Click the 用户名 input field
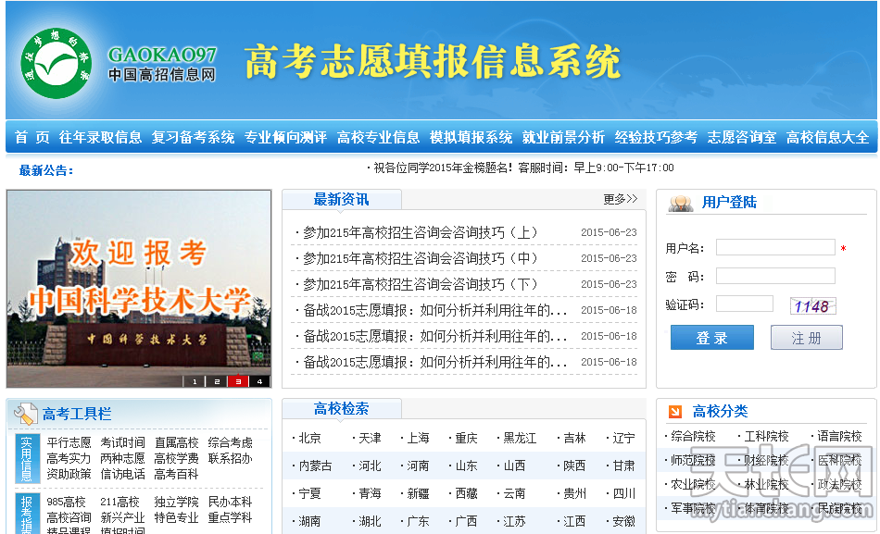Viewport: 880px width, 534px height. tap(775, 247)
